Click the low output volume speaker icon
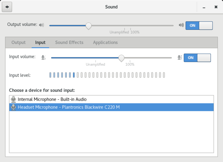The width and height of the screenshot is (223, 162). tap(41, 25)
